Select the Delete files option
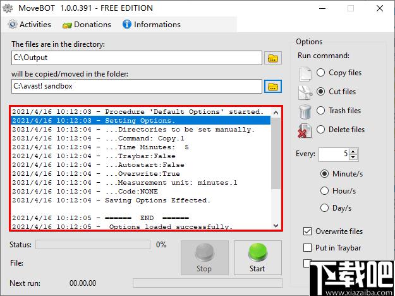 [320, 130]
